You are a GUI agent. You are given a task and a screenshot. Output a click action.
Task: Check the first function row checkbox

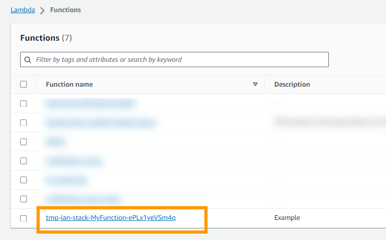(23, 104)
